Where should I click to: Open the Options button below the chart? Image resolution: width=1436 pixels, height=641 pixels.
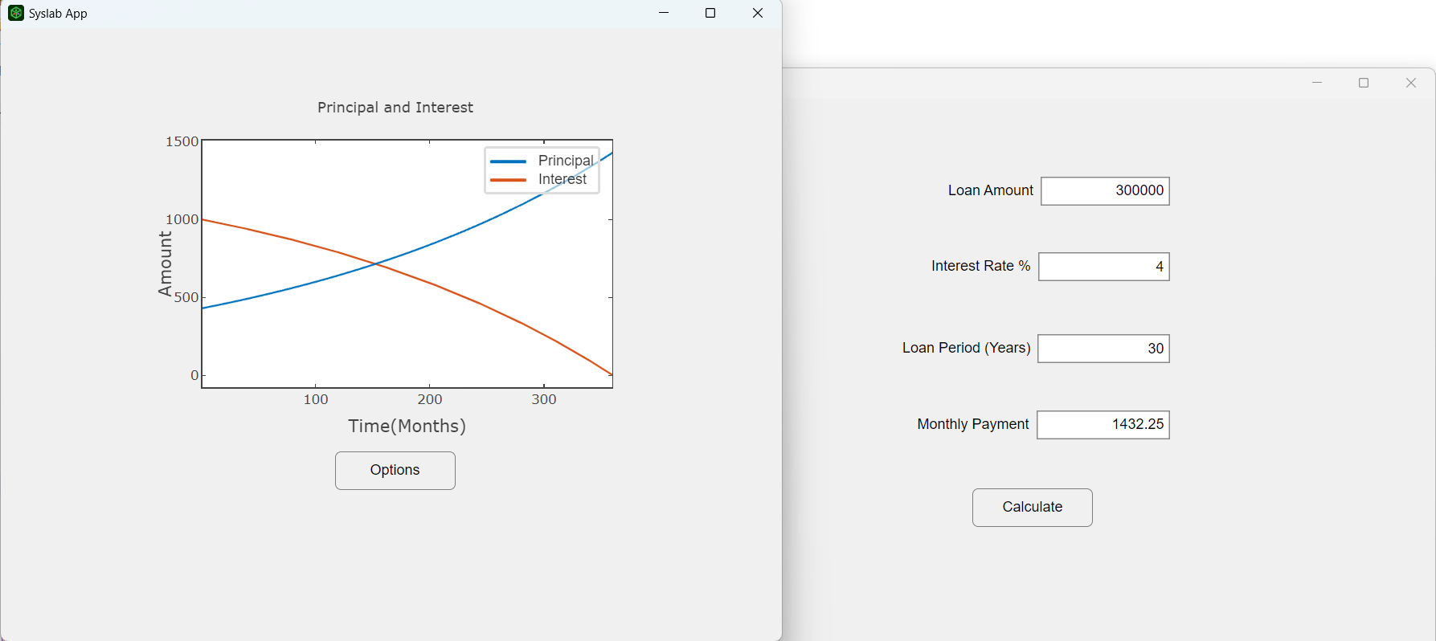point(395,471)
